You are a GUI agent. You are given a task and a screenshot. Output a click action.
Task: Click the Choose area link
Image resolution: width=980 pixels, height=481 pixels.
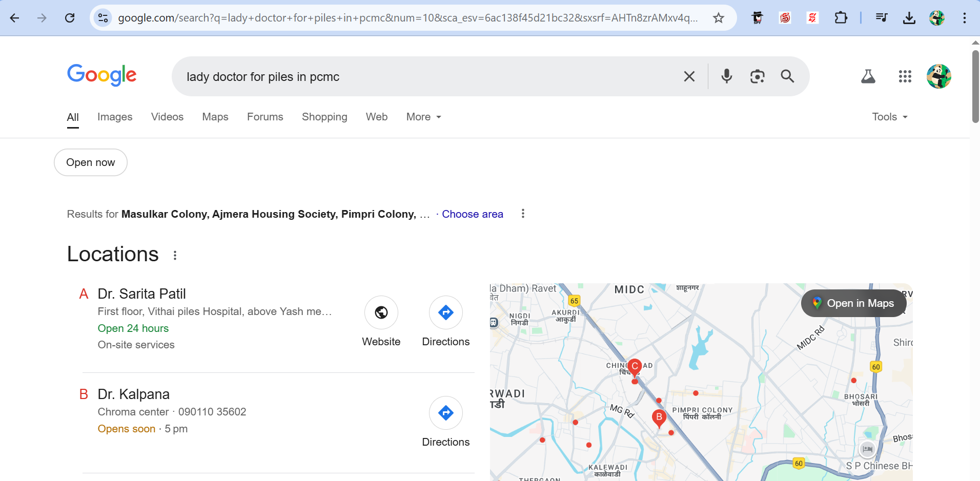(x=472, y=214)
